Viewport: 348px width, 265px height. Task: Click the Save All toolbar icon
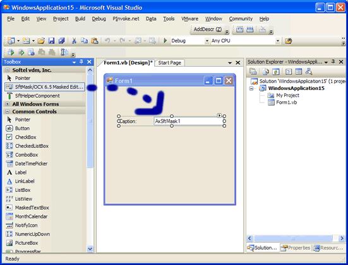pyautogui.click(x=61, y=41)
